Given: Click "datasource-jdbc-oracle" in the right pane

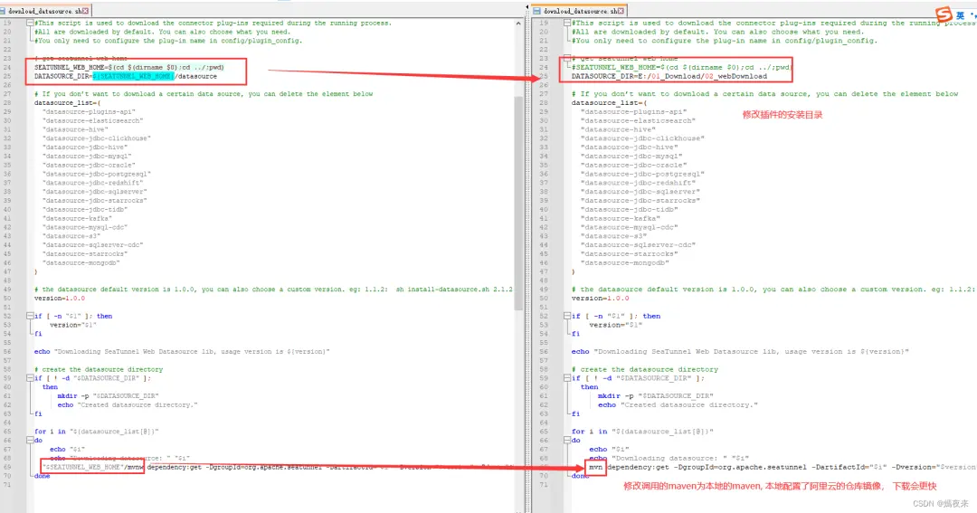Looking at the screenshot, I should click(x=635, y=166).
